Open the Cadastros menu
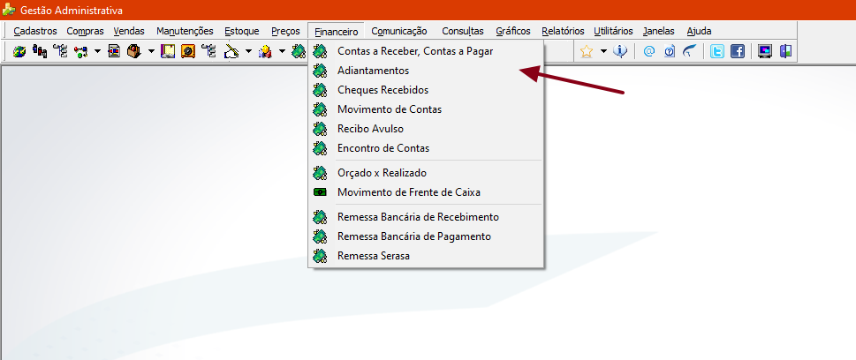 point(35,31)
